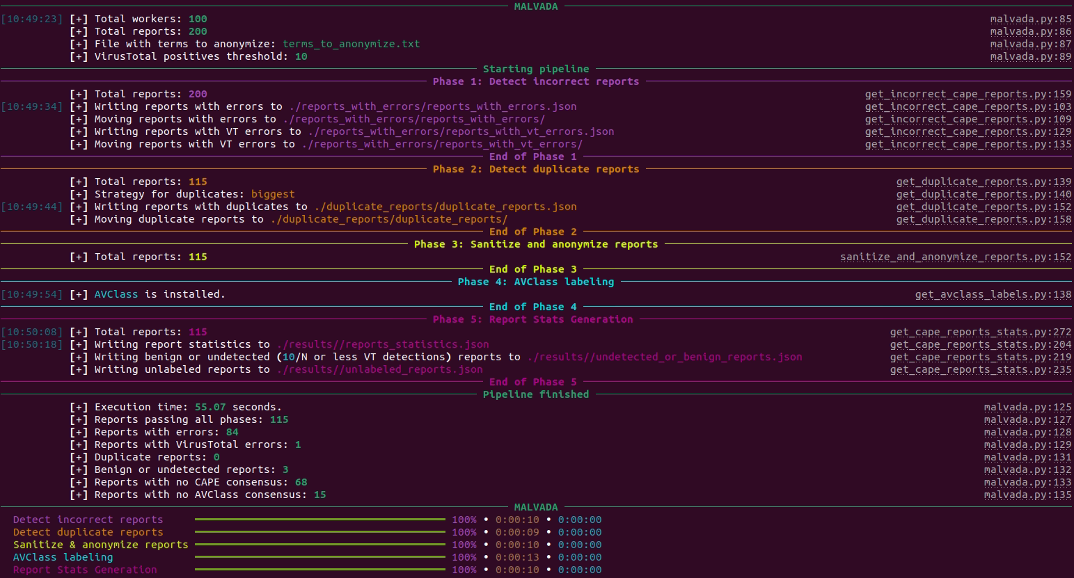This screenshot has height=578, width=1074.
Task: Select the no CAPE consensus count 68
Action: 301,482
